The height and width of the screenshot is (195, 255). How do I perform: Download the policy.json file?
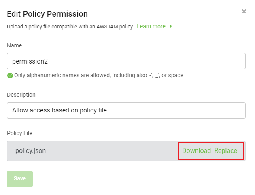(196, 150)
